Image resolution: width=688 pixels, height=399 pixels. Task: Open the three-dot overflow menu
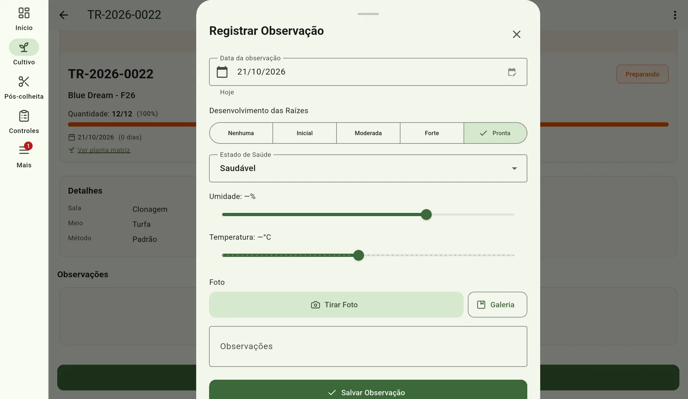[675, 15]
